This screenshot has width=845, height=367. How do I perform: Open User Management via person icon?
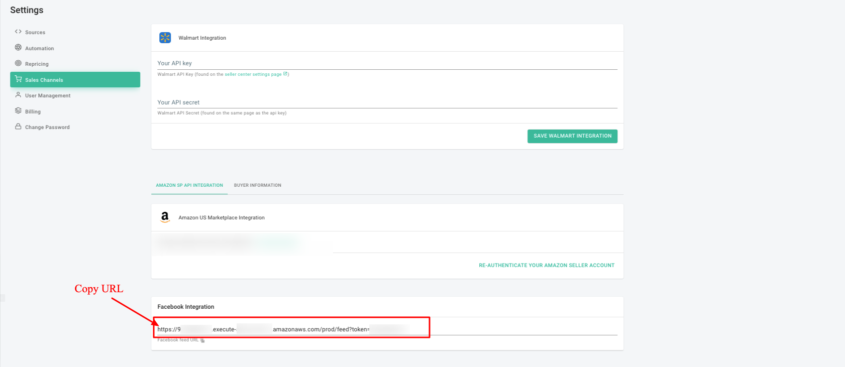[18, 95]
